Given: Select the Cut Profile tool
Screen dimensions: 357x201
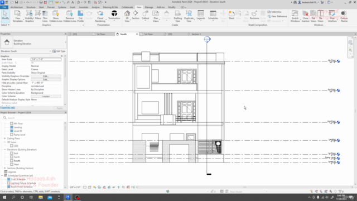Looking at the screenshot, I should coord(80,16).
